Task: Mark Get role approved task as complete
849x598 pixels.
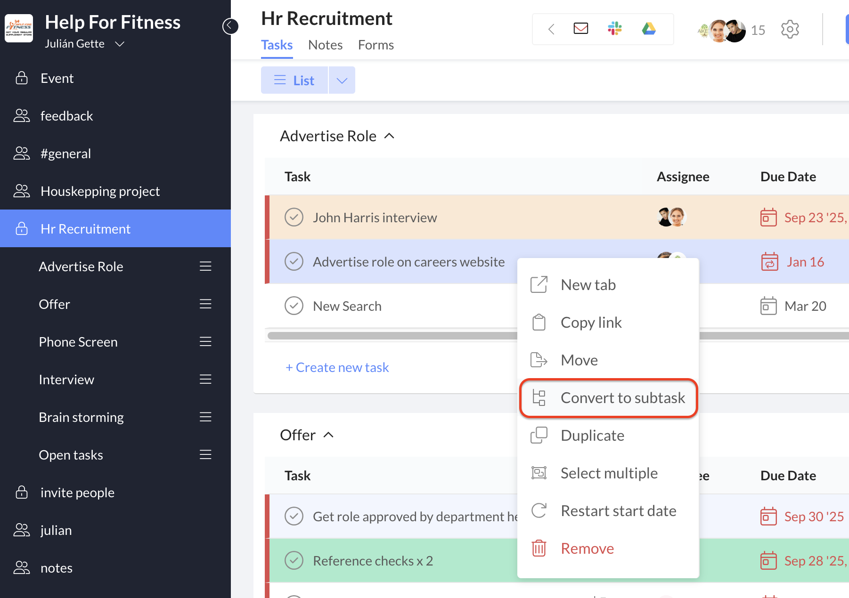Action: (294, 517)
